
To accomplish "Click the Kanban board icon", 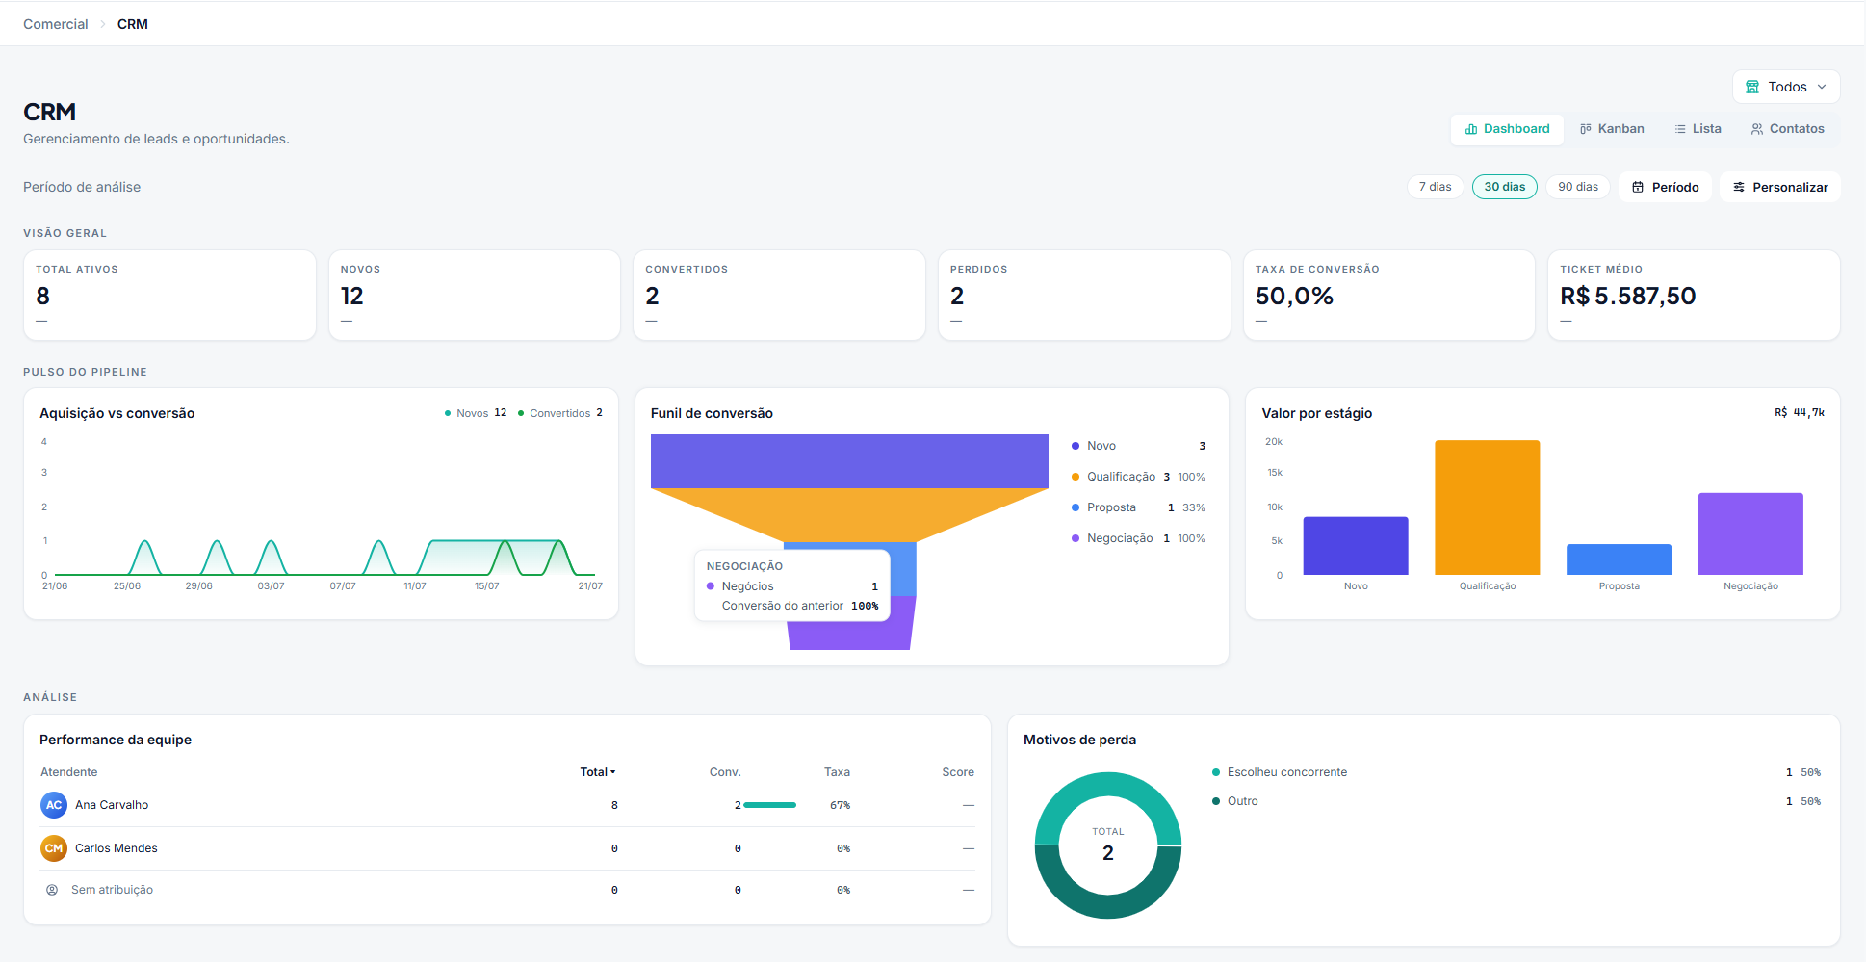I will pyautogui.click(x=1585, y=129).
